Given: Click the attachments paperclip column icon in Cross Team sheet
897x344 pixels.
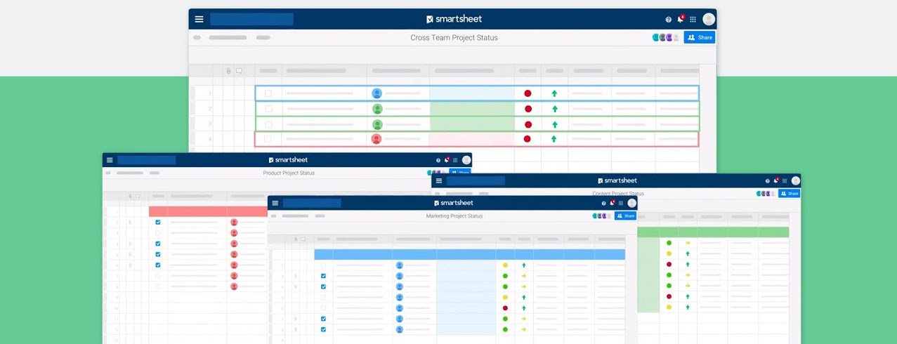Looking at the screenshot, I should coord(228,71).
